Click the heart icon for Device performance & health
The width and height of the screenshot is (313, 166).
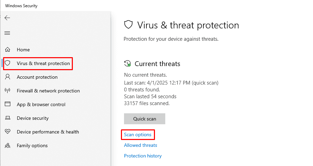[8, 131]
